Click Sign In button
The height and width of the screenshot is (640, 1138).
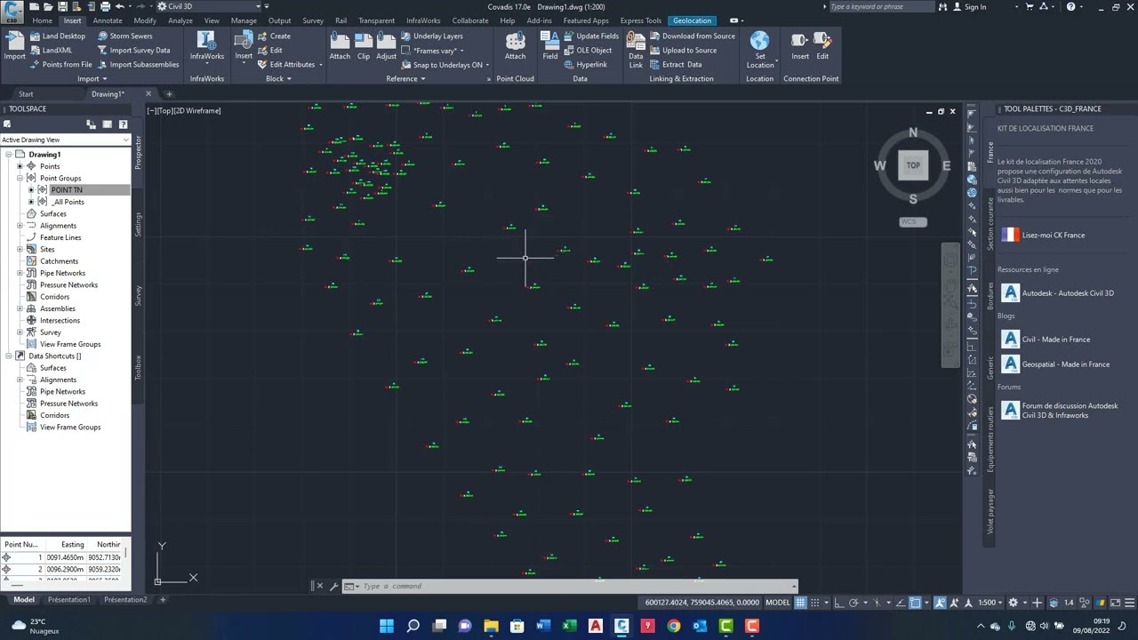pyautogui.click(x=969, y=7)
